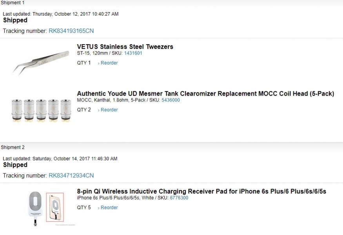Click the wireless charging receiver thumbnail

tap(45, 208)
